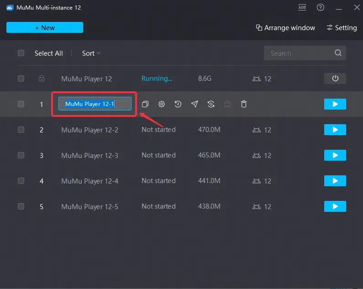
Task: Click into the Search field
Action: 305,53
